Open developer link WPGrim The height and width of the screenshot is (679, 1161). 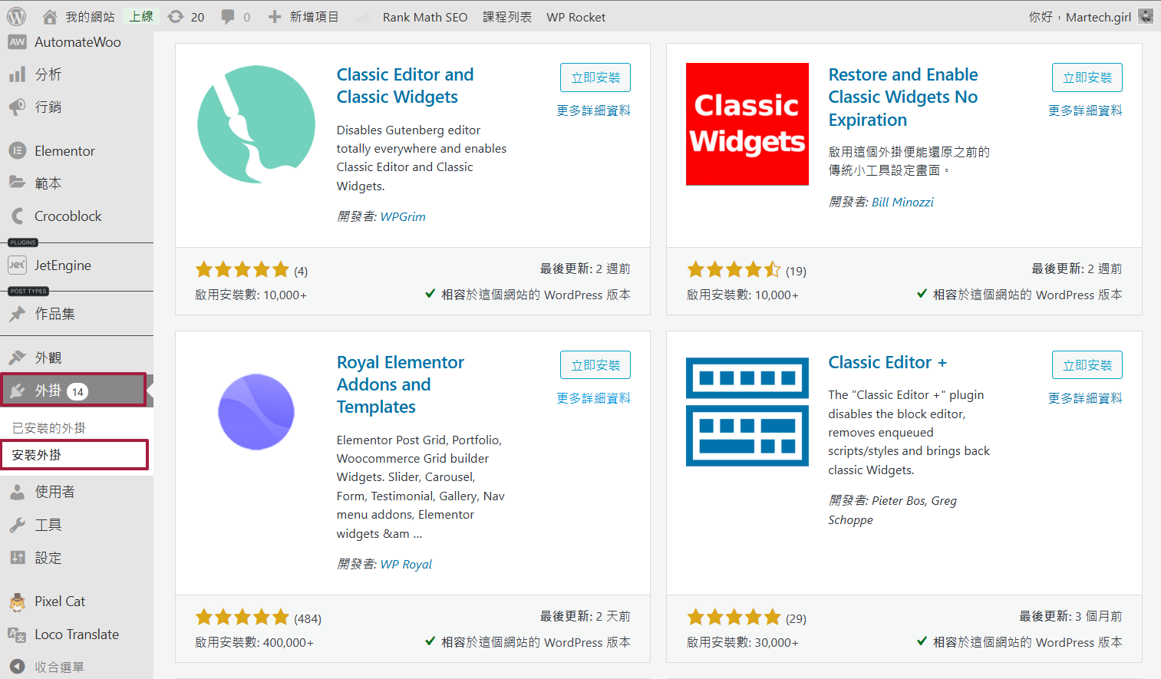point(403,217)
